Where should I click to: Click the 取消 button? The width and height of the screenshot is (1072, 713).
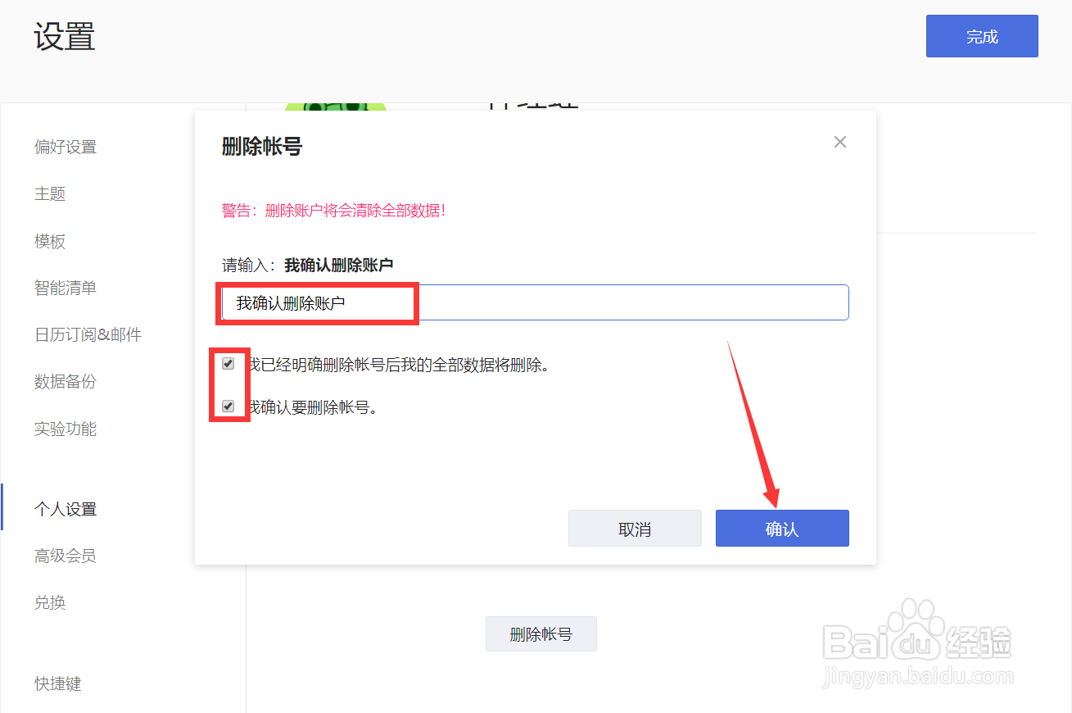click(x=635, y=529)
